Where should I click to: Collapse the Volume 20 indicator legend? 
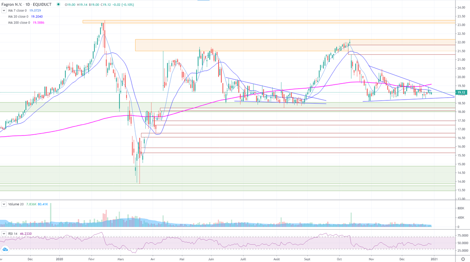(x=4, y=204)
